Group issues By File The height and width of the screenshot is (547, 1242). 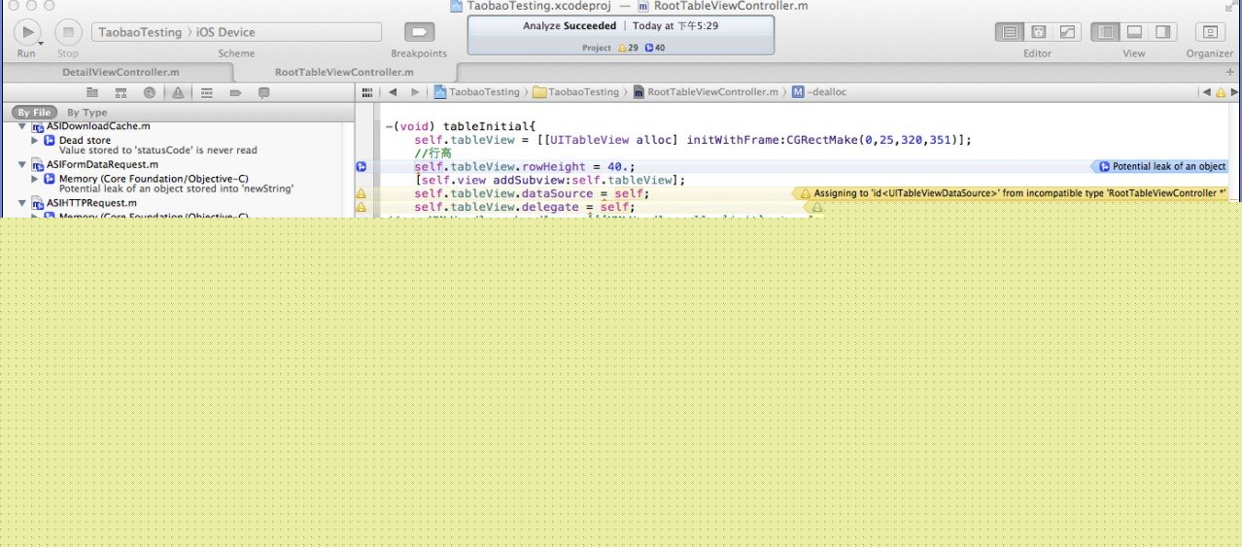tap(33, 113)
